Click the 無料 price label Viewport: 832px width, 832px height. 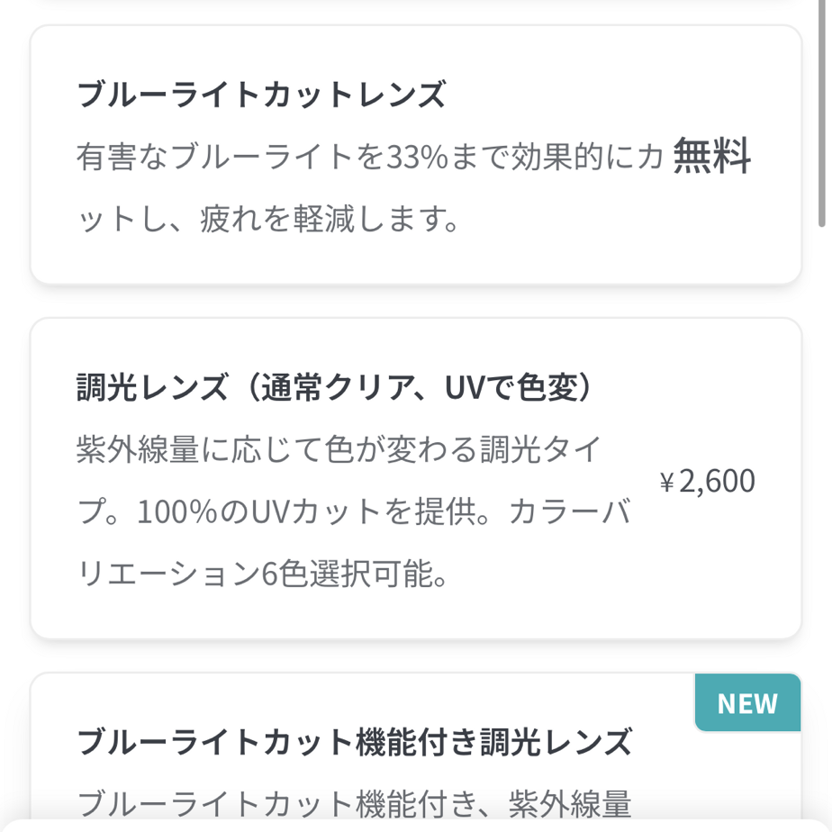coord(712,158)
